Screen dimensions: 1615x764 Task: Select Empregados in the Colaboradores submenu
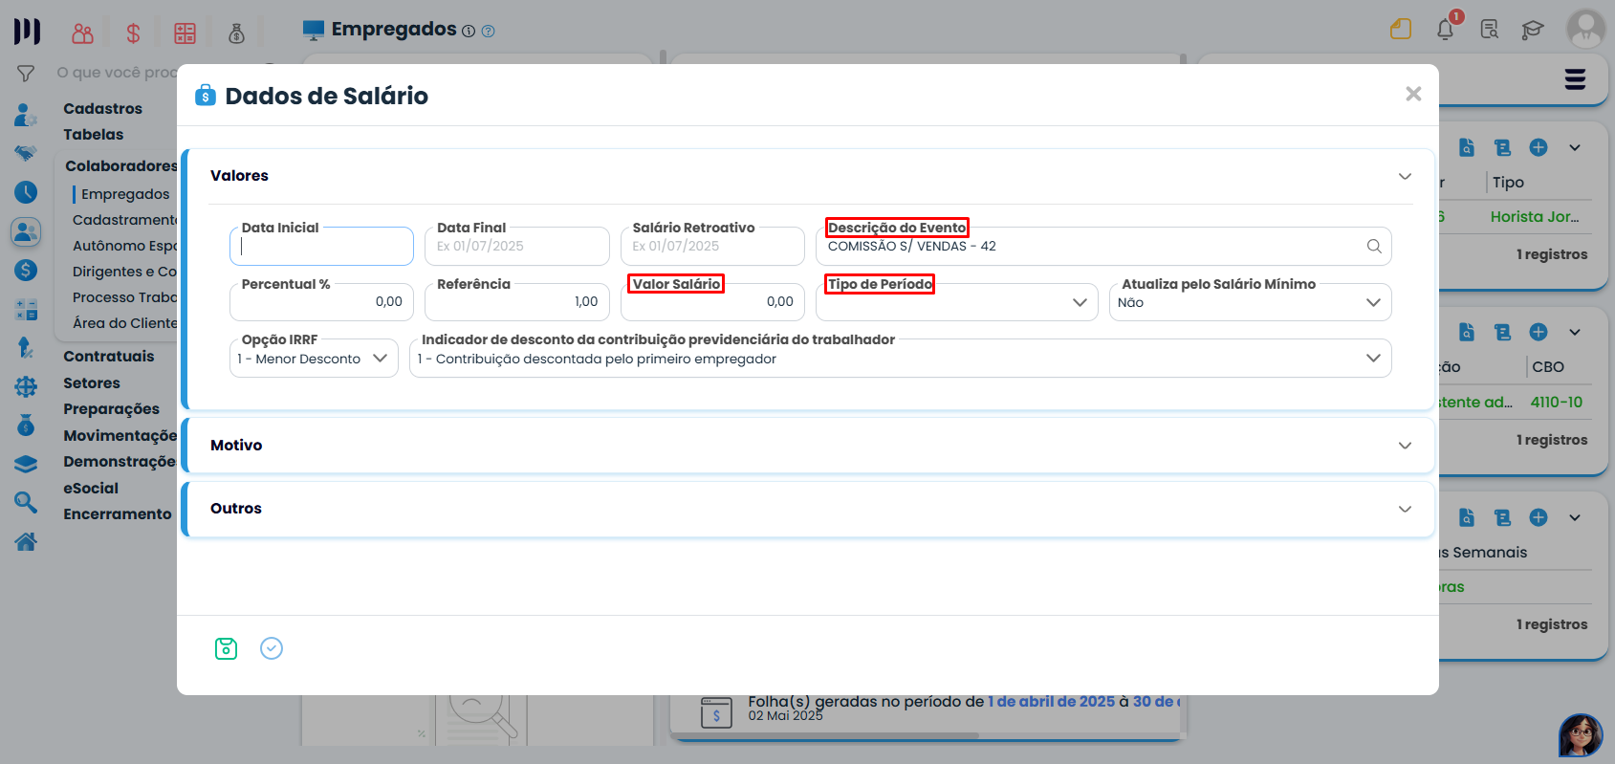(125, 194)
